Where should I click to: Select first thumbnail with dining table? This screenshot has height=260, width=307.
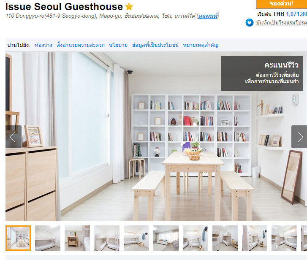18,238
